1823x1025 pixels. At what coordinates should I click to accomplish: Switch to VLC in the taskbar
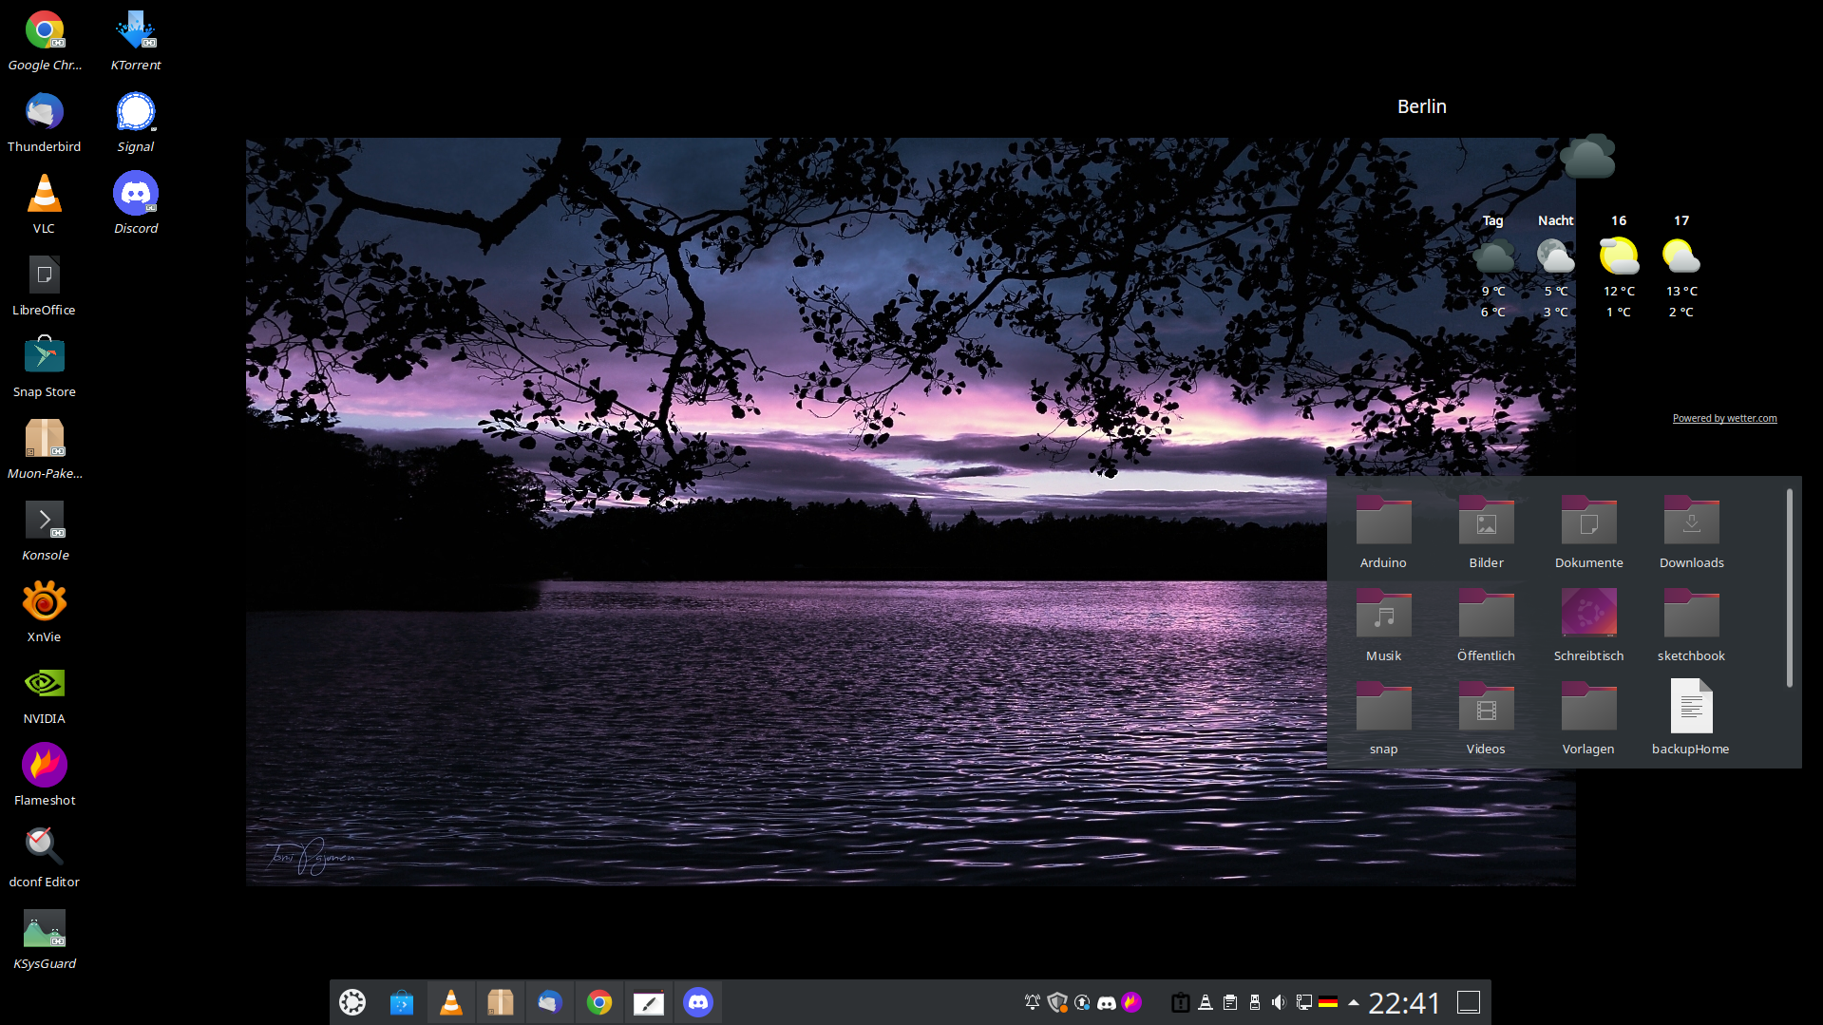pos(451,1002)
